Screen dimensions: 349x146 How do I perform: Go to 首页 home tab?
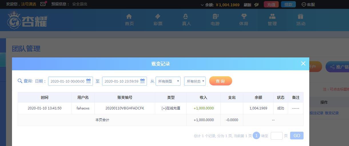(129, 20)
